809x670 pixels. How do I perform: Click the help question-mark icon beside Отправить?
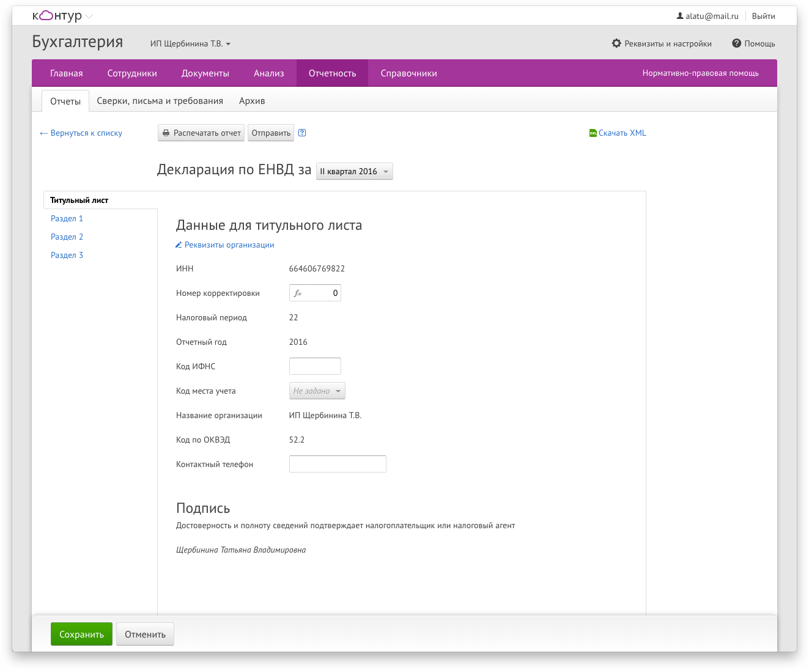tap(302, 133)
